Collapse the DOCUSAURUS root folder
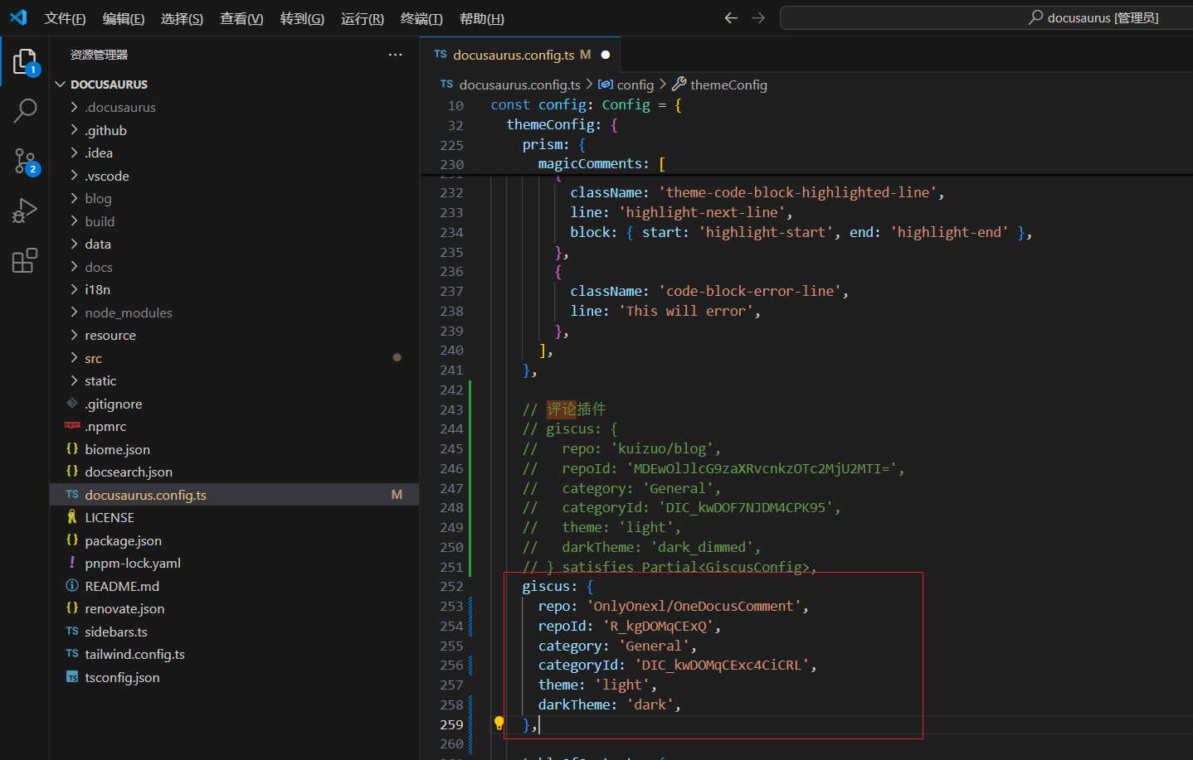Viewport: 1193px width, 760px height. (x=60, y=85)
